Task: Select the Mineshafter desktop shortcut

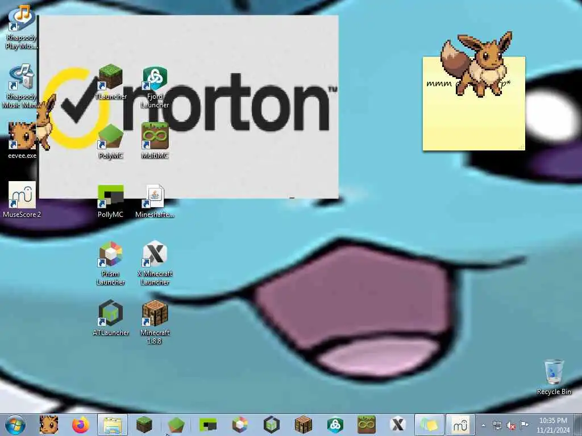Action: click(x=155, y=201)
